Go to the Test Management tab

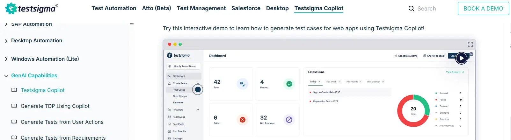[x=201, y=8]
